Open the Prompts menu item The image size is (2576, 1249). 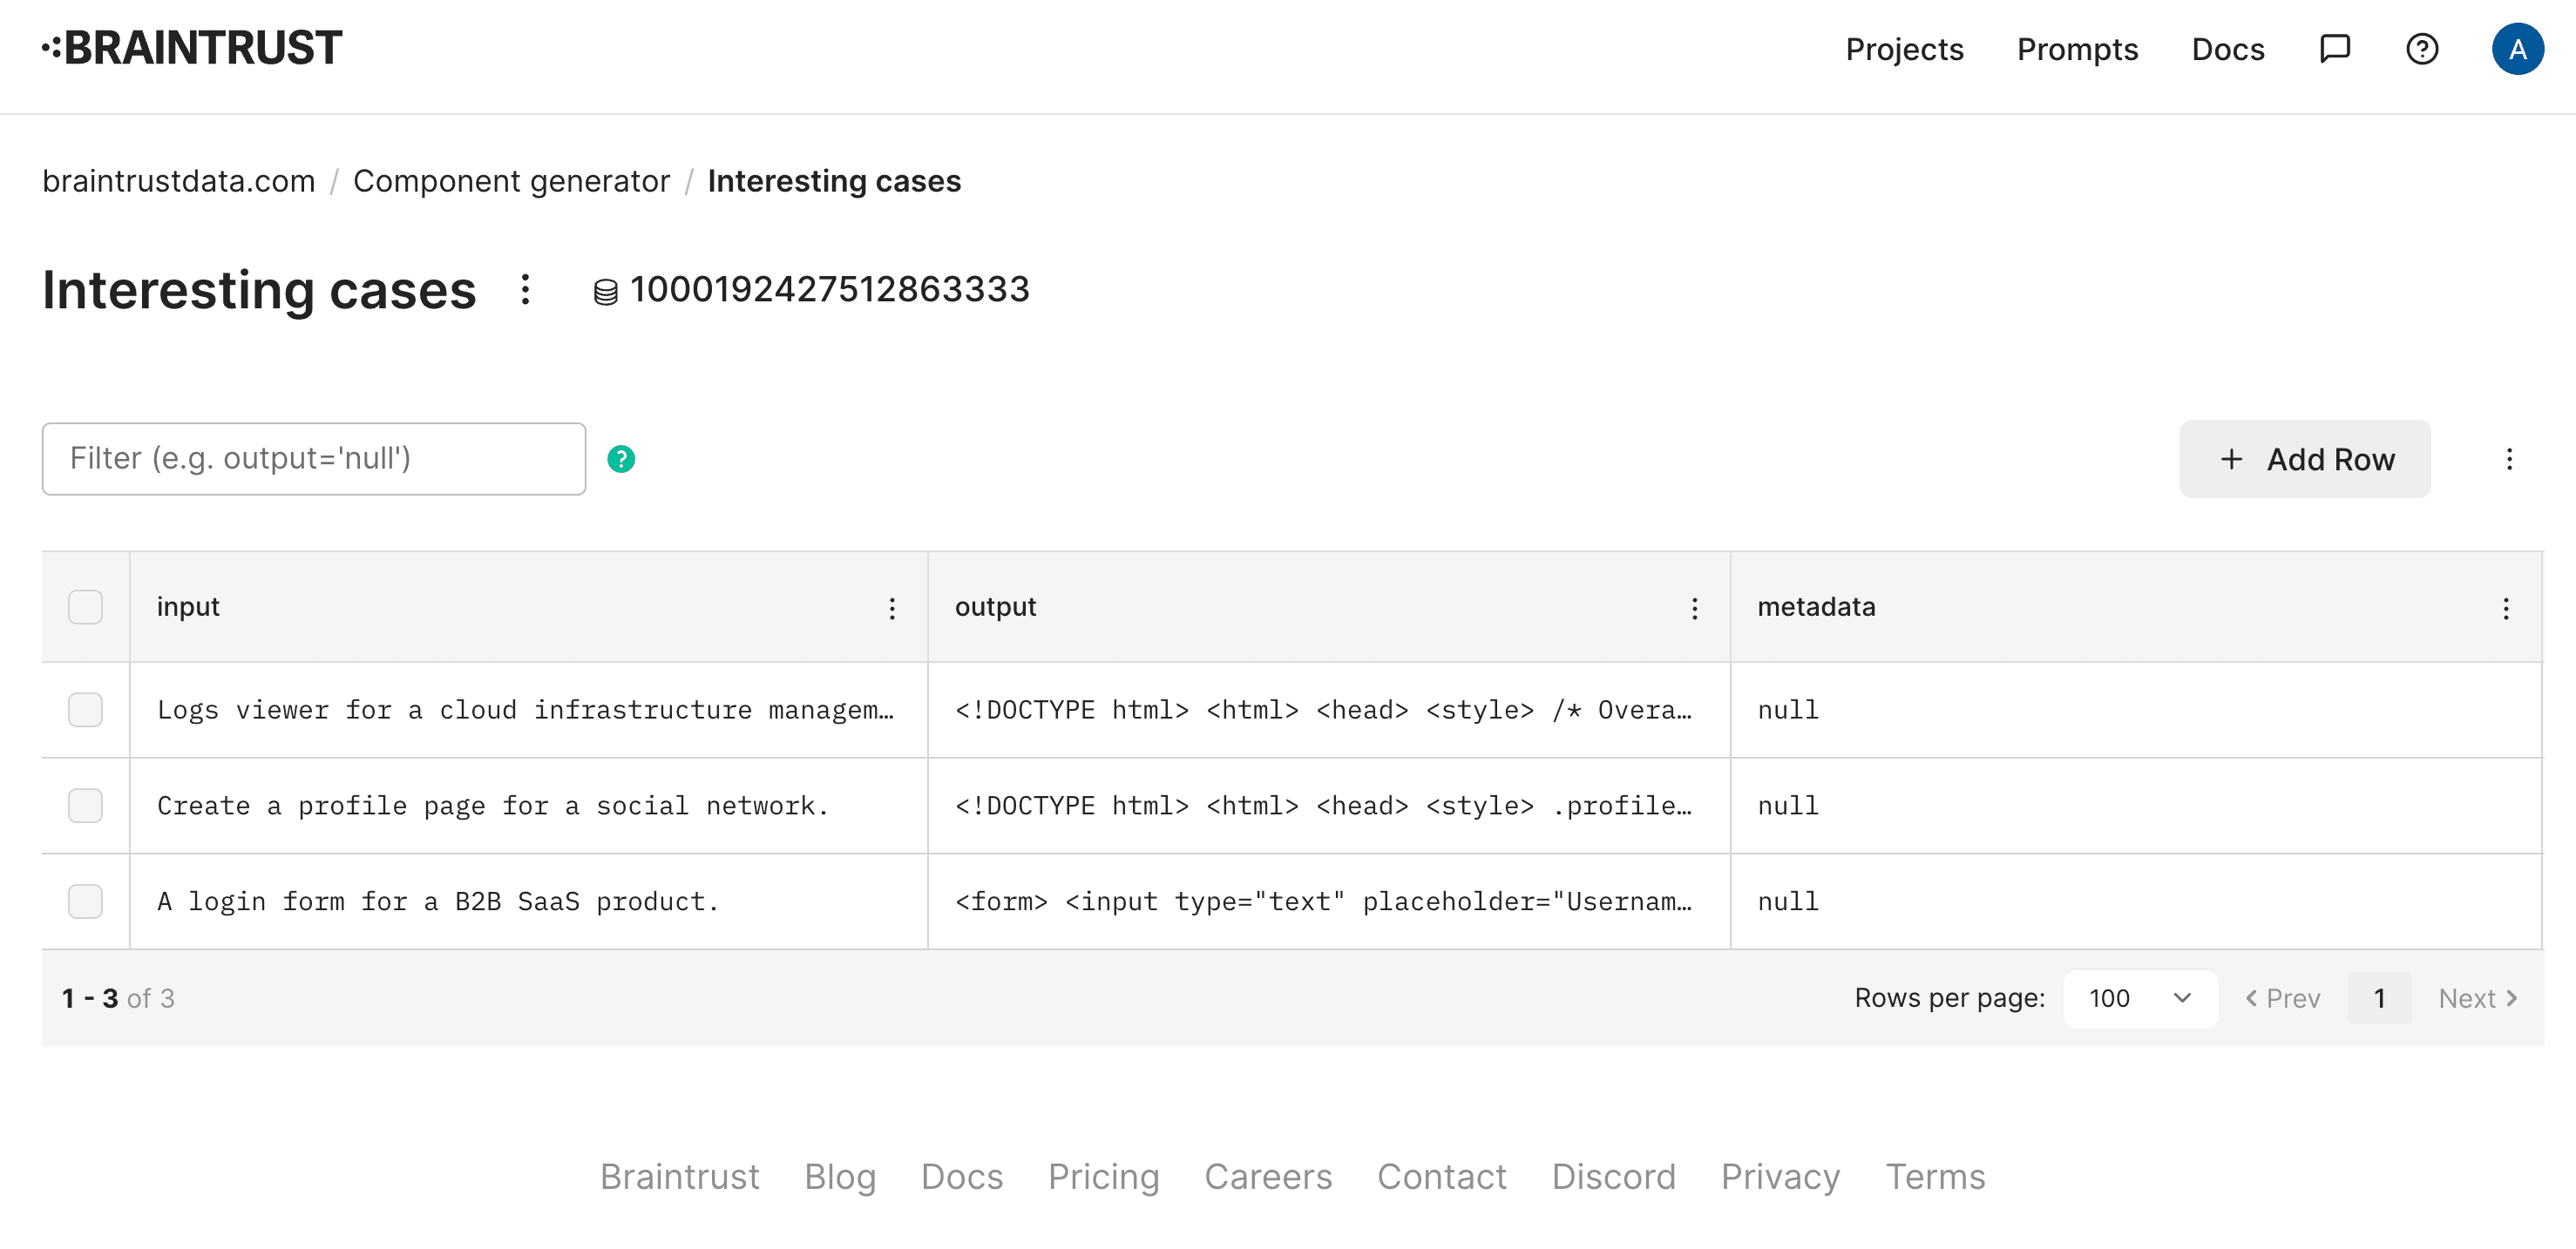(2078, 50)
